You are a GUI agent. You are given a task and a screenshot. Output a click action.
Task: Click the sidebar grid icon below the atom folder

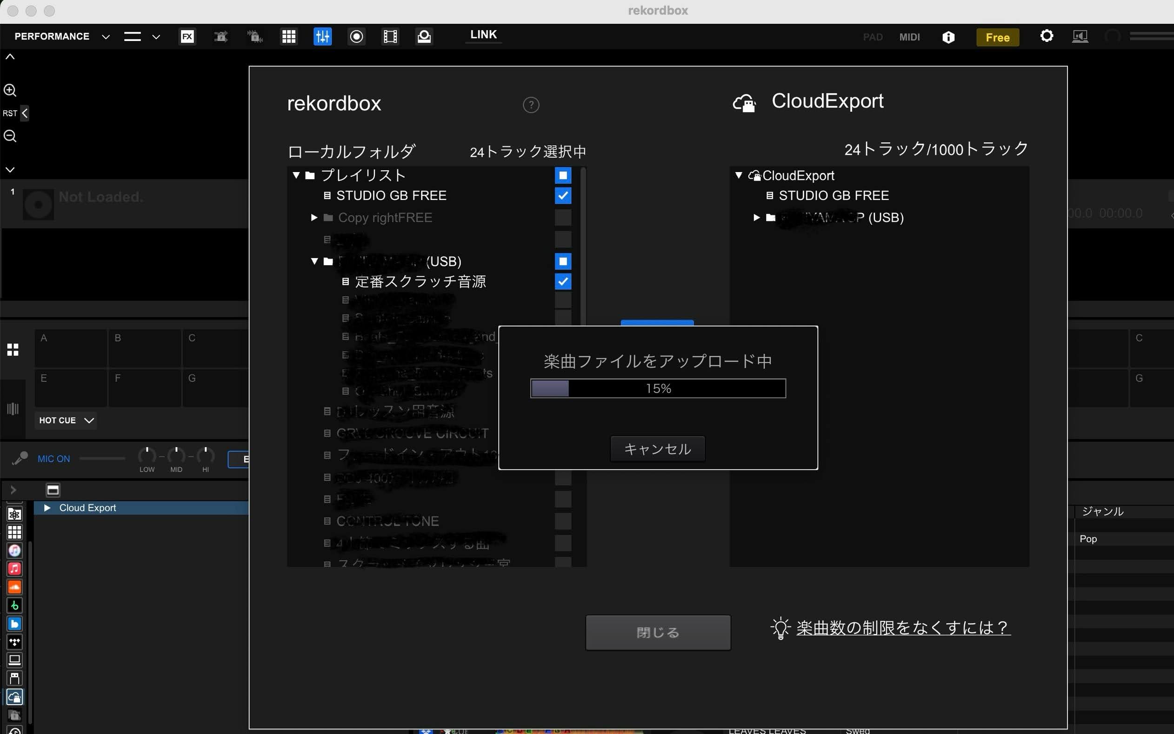point(14,533)
